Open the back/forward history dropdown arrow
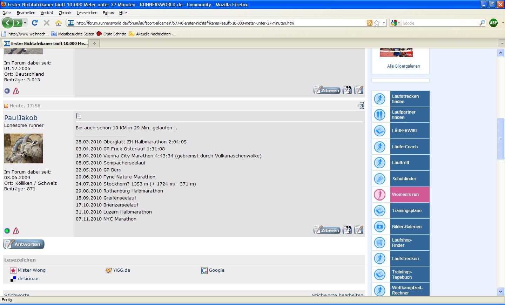Image resolution: width=505 pixels, height=305 pixels. coord(25,23)
